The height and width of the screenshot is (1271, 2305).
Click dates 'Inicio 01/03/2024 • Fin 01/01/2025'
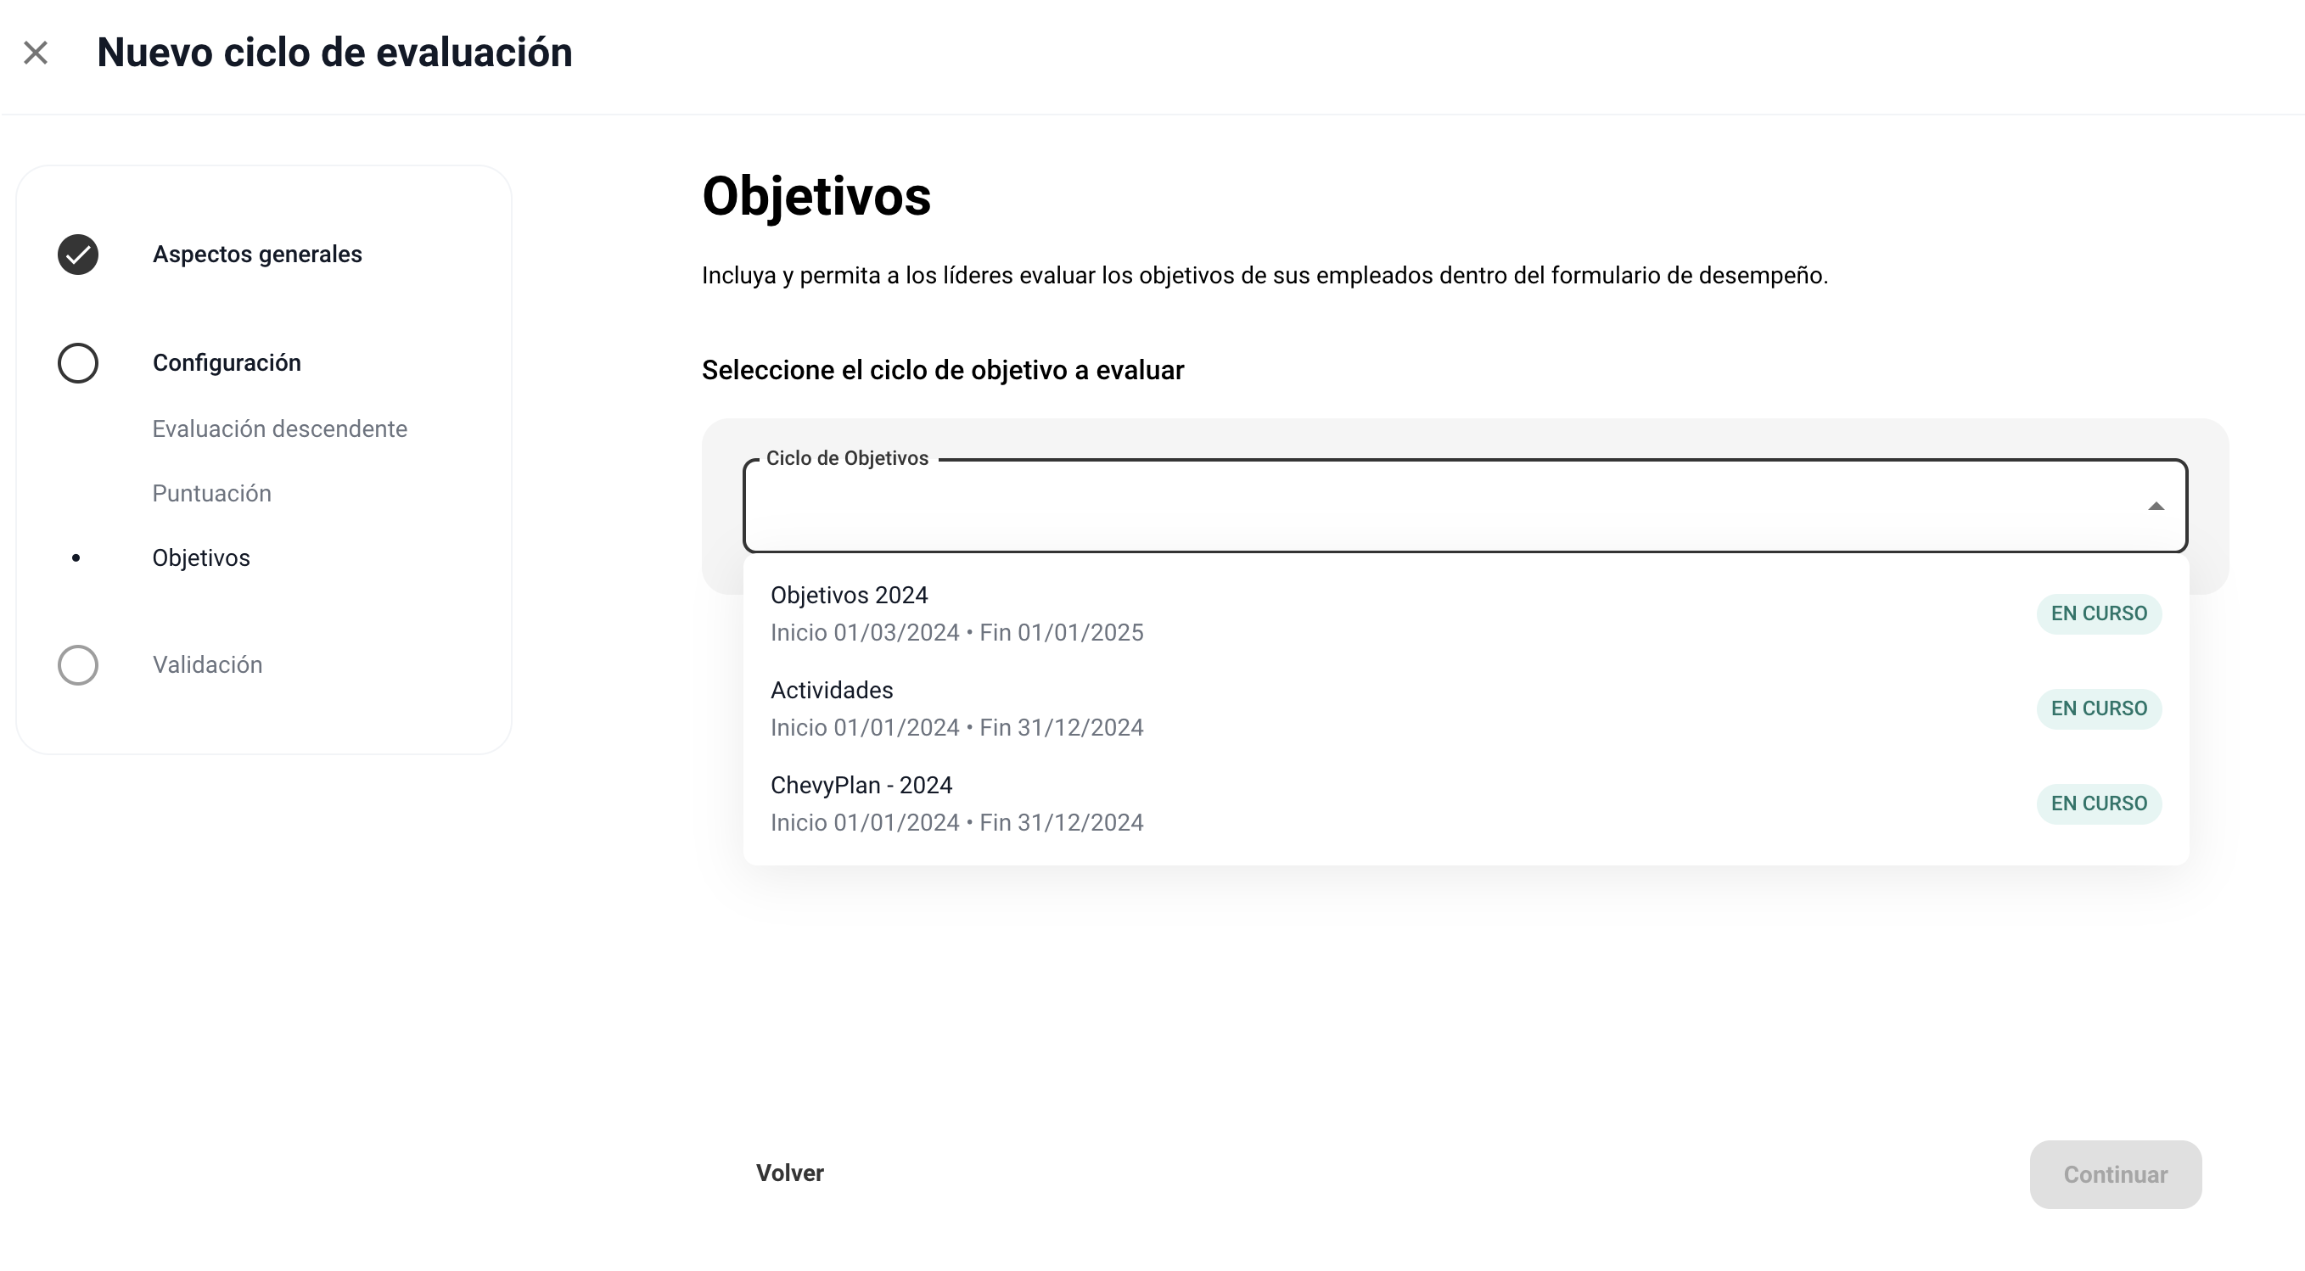[x=956, y=633]
